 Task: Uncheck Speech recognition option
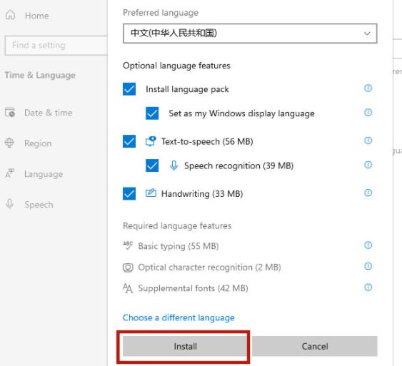[x=152, y=166]
